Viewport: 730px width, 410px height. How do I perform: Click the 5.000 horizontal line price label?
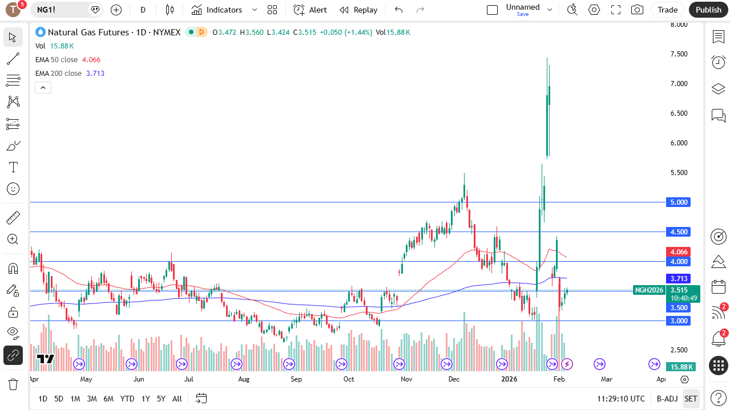[x=678, y=202]
